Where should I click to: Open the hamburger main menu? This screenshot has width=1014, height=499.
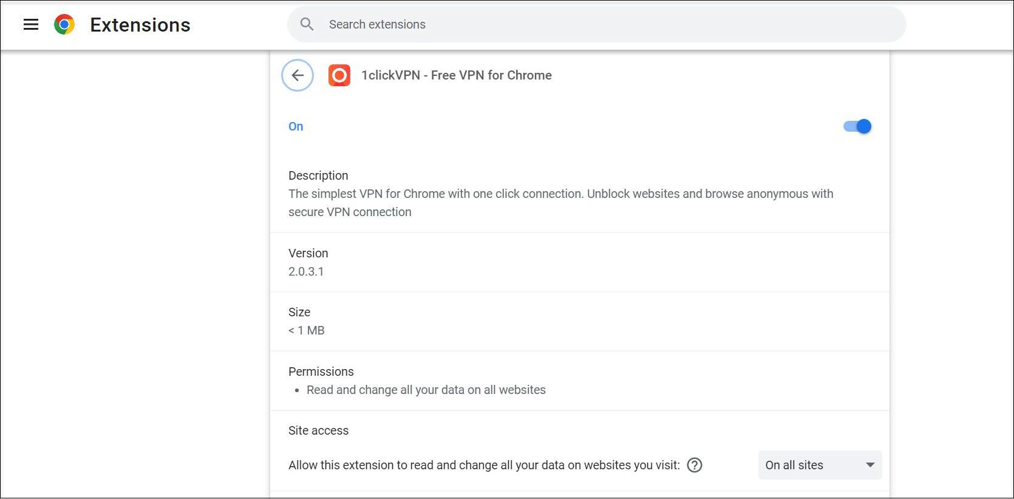pyautogui.click(x=31, y=24)
